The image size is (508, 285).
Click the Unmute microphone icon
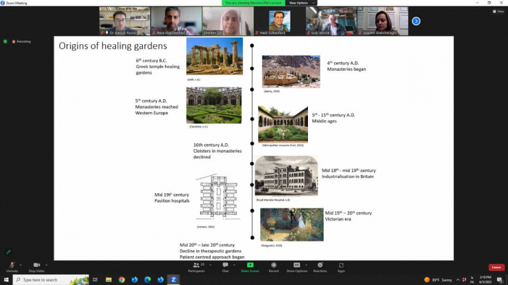coord(12,265)
